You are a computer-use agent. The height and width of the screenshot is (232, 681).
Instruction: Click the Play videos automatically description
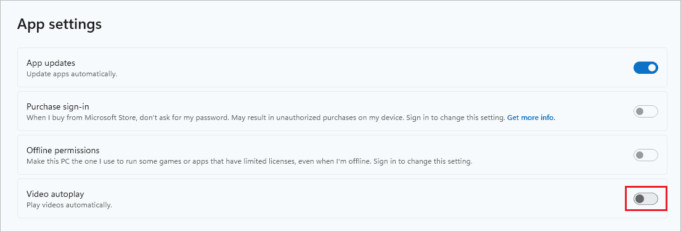(70, 205)
